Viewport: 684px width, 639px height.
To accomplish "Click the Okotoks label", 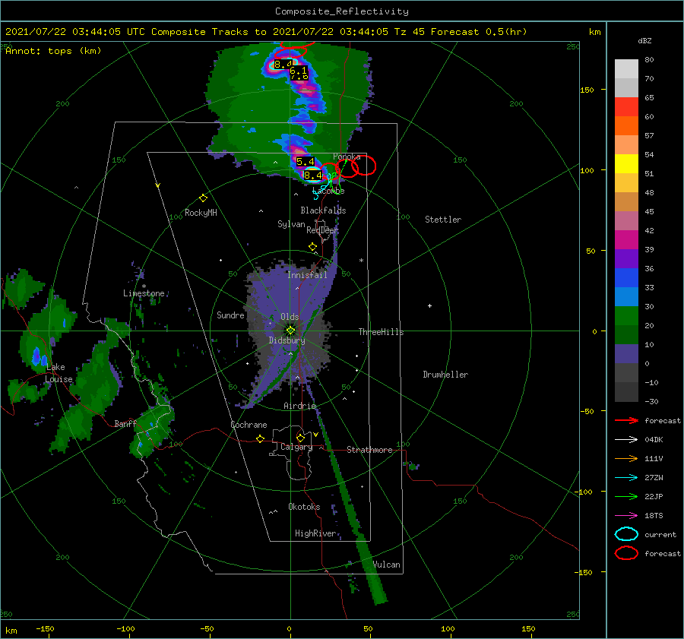I will click(304, 507).
